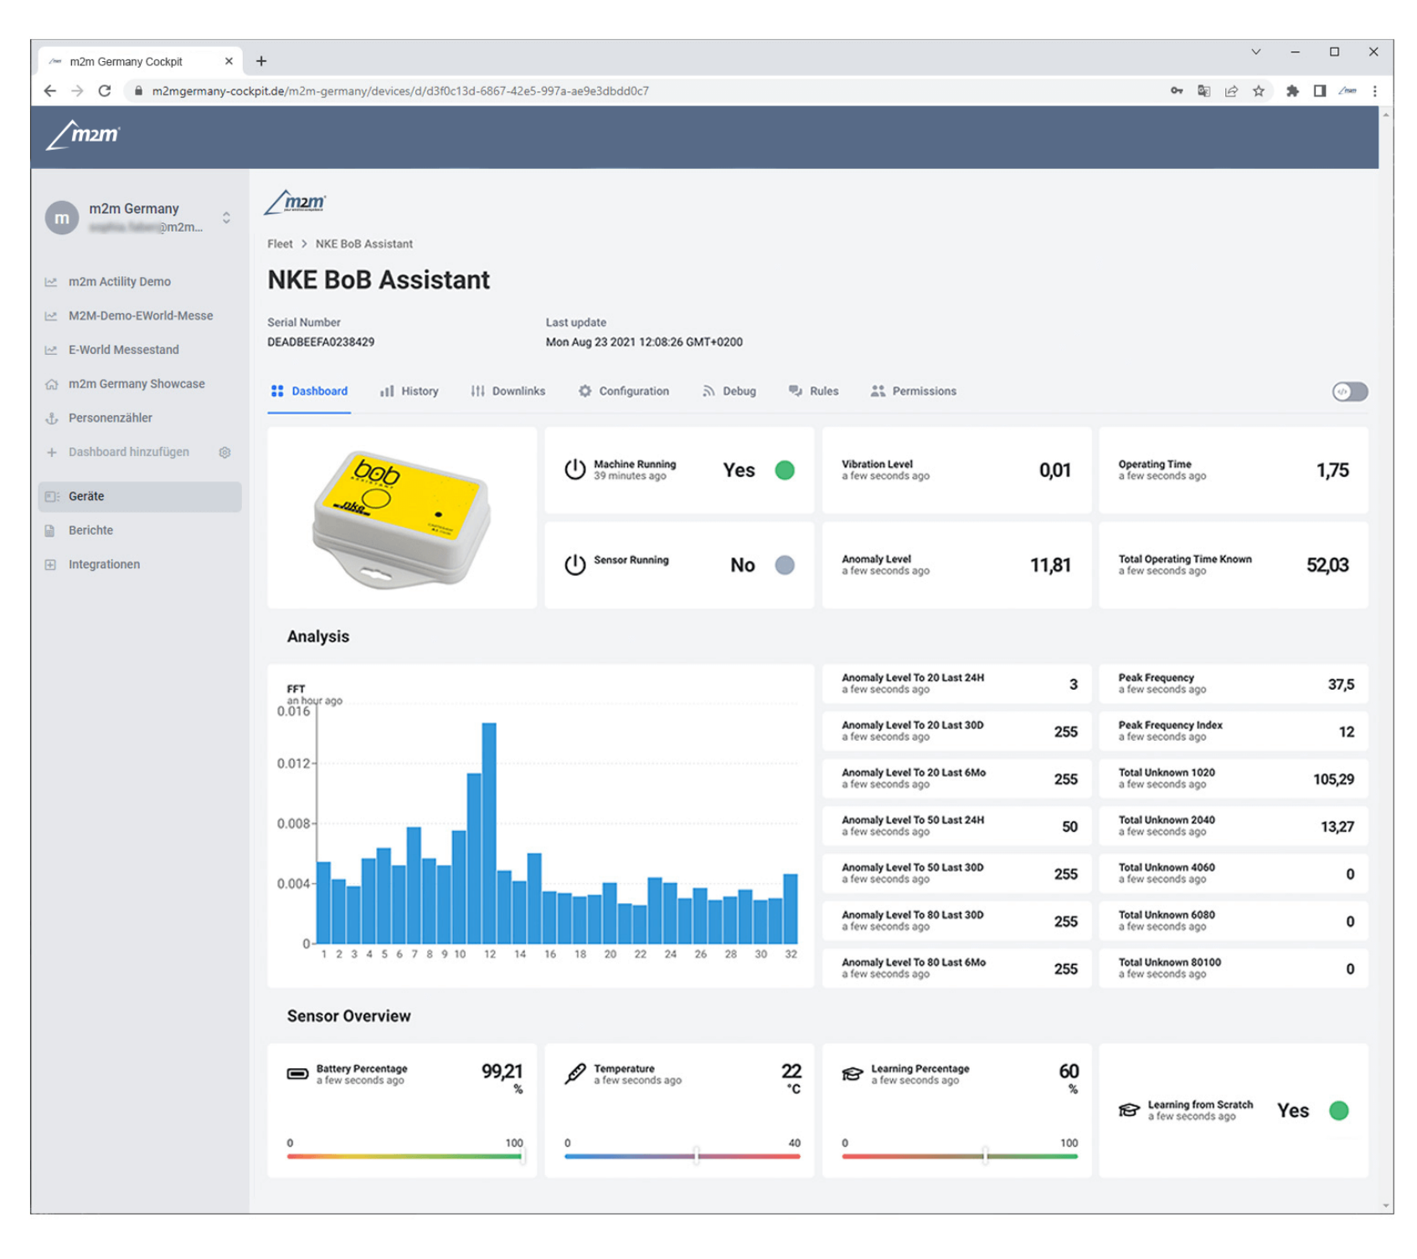Open the Integrationen sidebar item

(104, 564)
